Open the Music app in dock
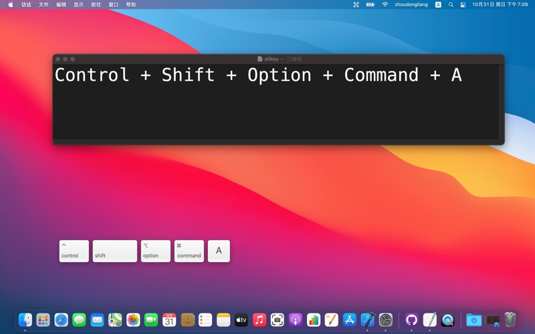The height and width of the screenshot is (334, 535). coord(259,320)
